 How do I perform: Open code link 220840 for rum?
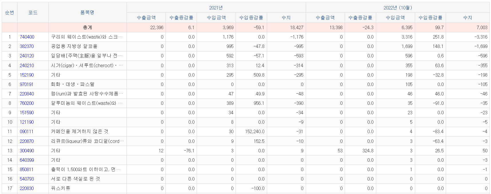(27, 94)
